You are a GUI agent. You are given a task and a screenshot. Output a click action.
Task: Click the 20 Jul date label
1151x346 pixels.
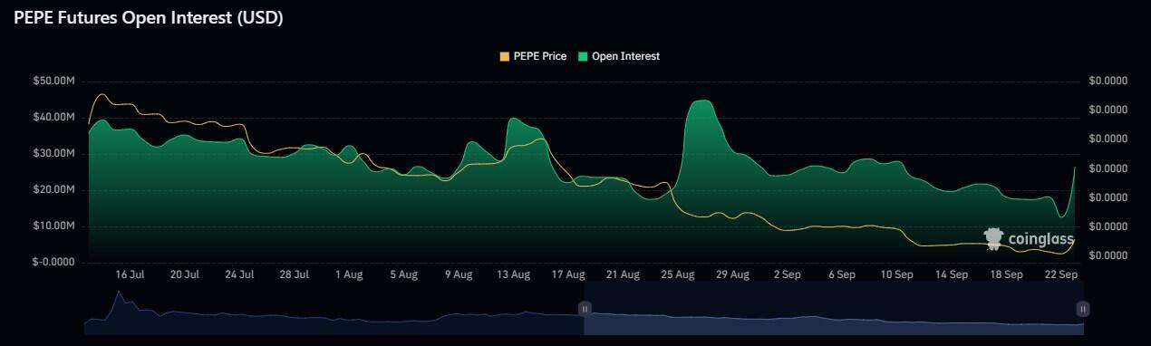tap(184, 274)
